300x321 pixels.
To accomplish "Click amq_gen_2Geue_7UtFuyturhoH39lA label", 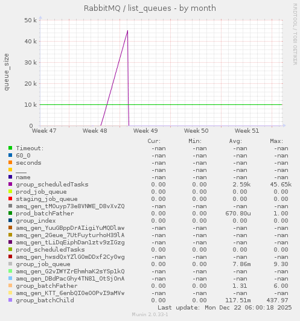I will click(x=70, y=235).
